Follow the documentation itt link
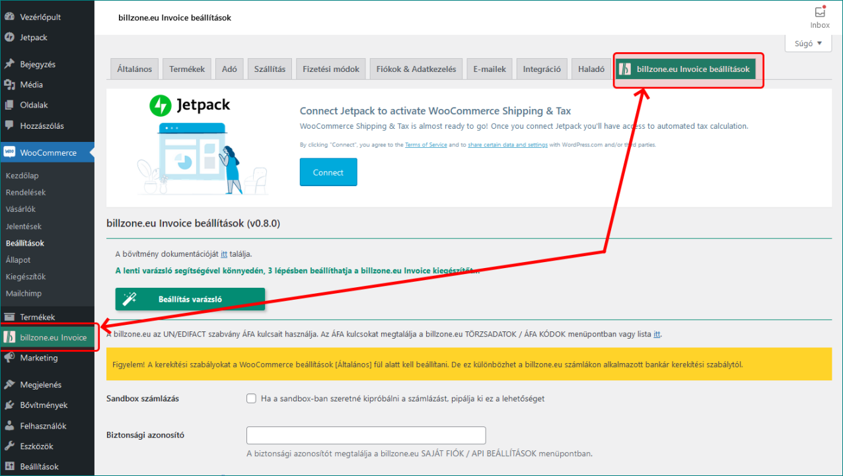 (224, 254)
